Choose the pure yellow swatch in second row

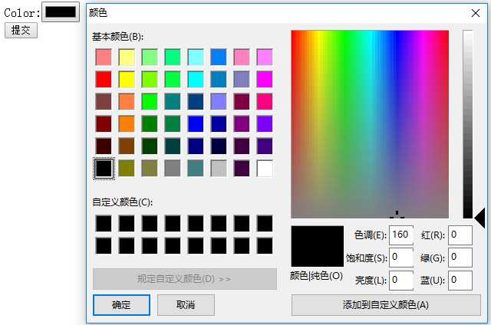pyautogui.click(x=127, y=80)
